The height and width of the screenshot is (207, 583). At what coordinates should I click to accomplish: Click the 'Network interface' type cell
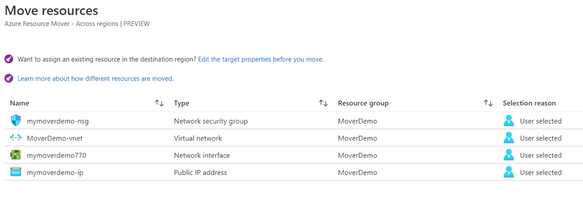pyautogui.click(x=202, y=155)
